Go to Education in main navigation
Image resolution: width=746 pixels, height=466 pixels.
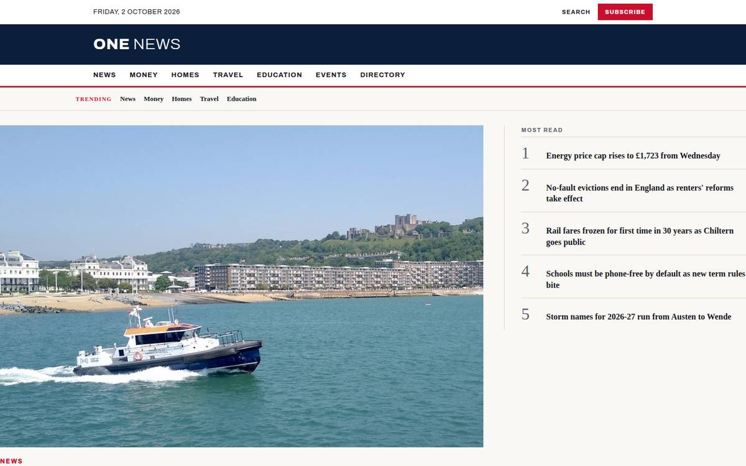(279, 75)
